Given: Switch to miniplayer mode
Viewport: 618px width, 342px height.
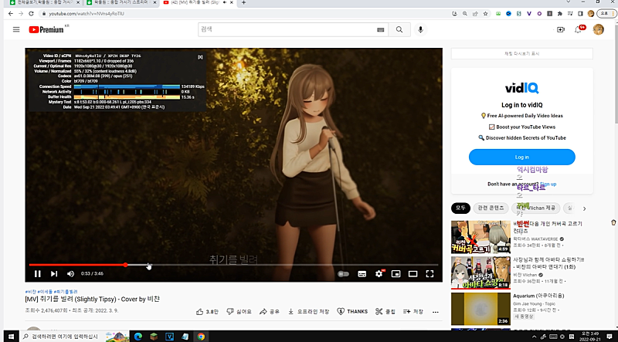Looking at the screenshot, I should (x=396, y=273).
